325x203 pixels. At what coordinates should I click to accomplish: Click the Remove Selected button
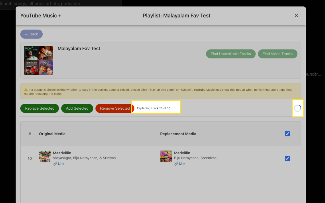(115, 108)
